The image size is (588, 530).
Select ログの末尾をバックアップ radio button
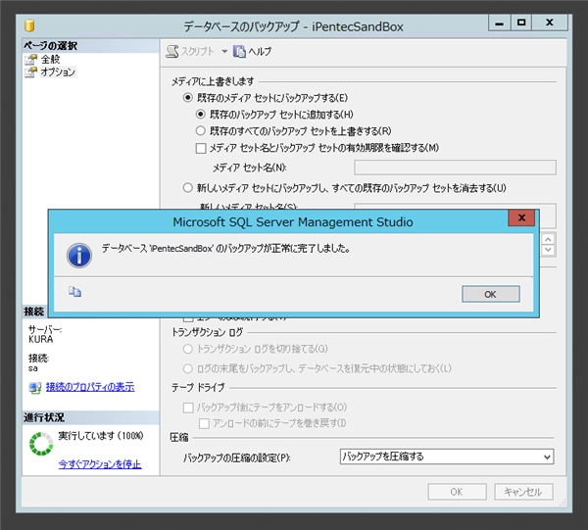pos(187,368)
